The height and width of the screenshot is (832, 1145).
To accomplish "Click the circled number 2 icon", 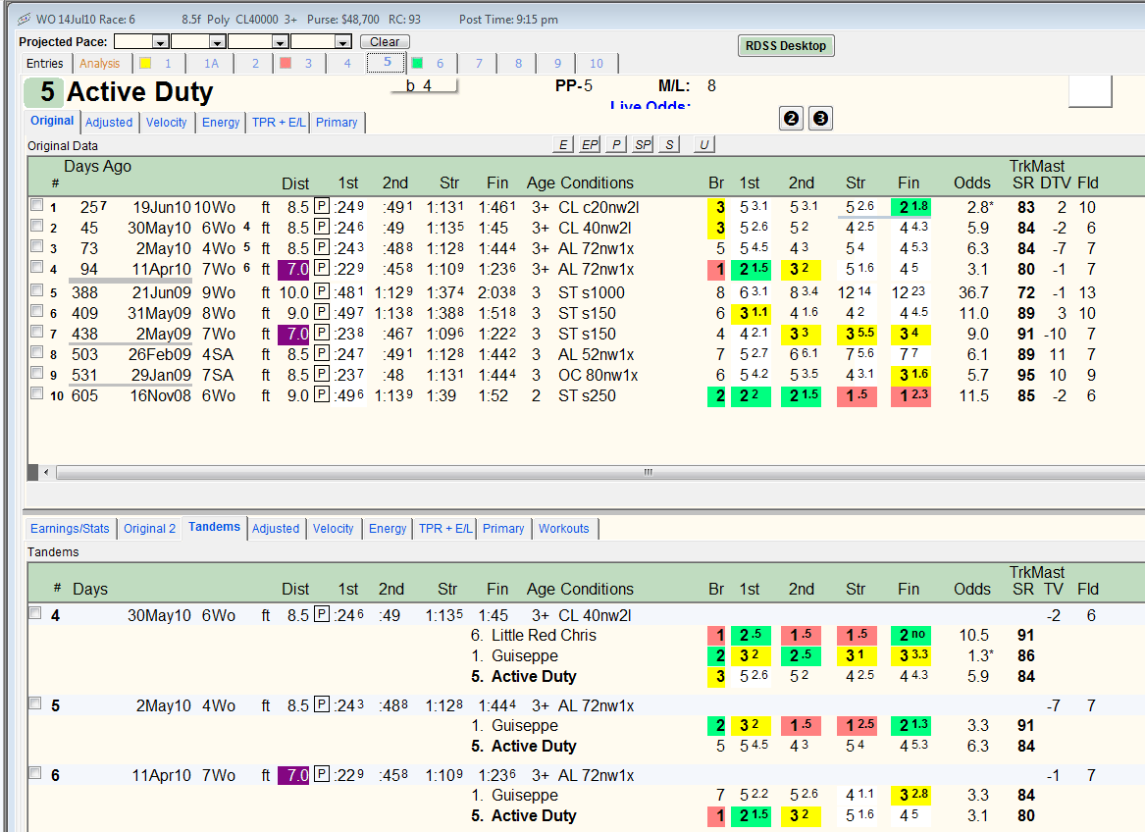I will pos(792,119).
